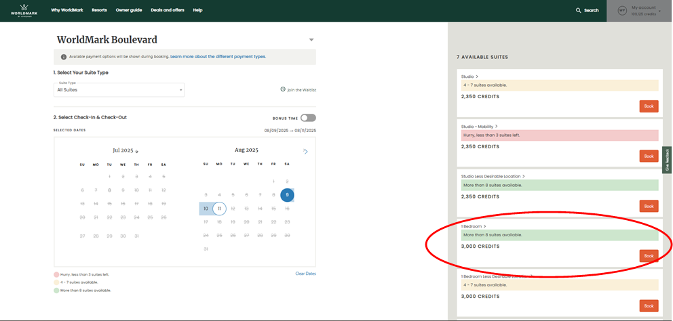Open the Suite Type All Suites dropdown

(x=119, y=89)
